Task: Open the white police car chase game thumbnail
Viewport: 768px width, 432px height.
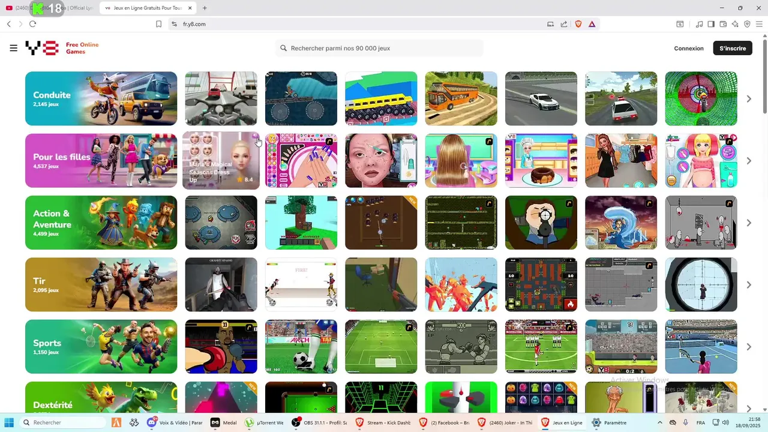Action: [x=621, y=98]
